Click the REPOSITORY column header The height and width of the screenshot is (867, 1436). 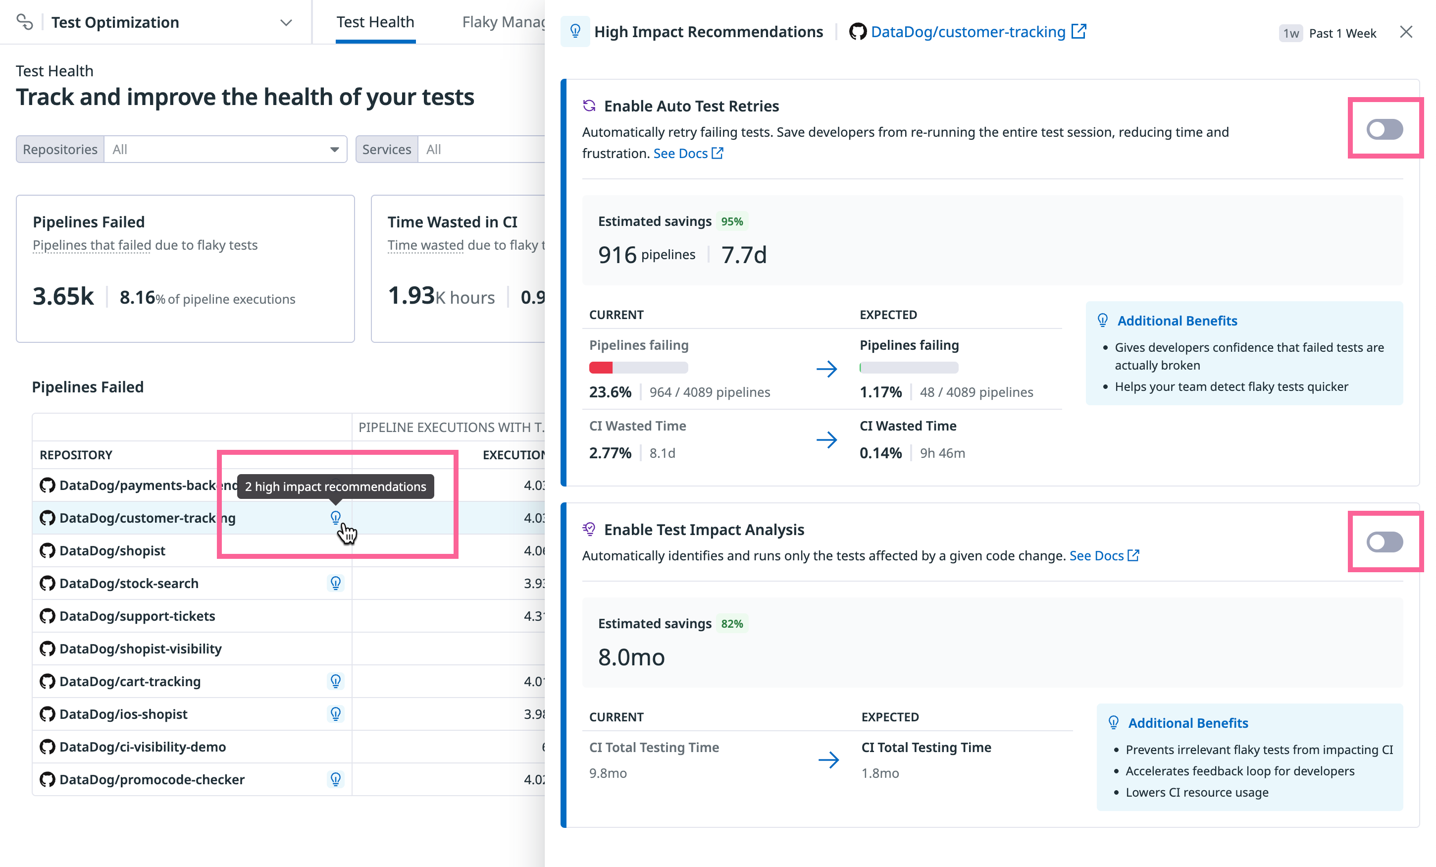pos(76,455)
